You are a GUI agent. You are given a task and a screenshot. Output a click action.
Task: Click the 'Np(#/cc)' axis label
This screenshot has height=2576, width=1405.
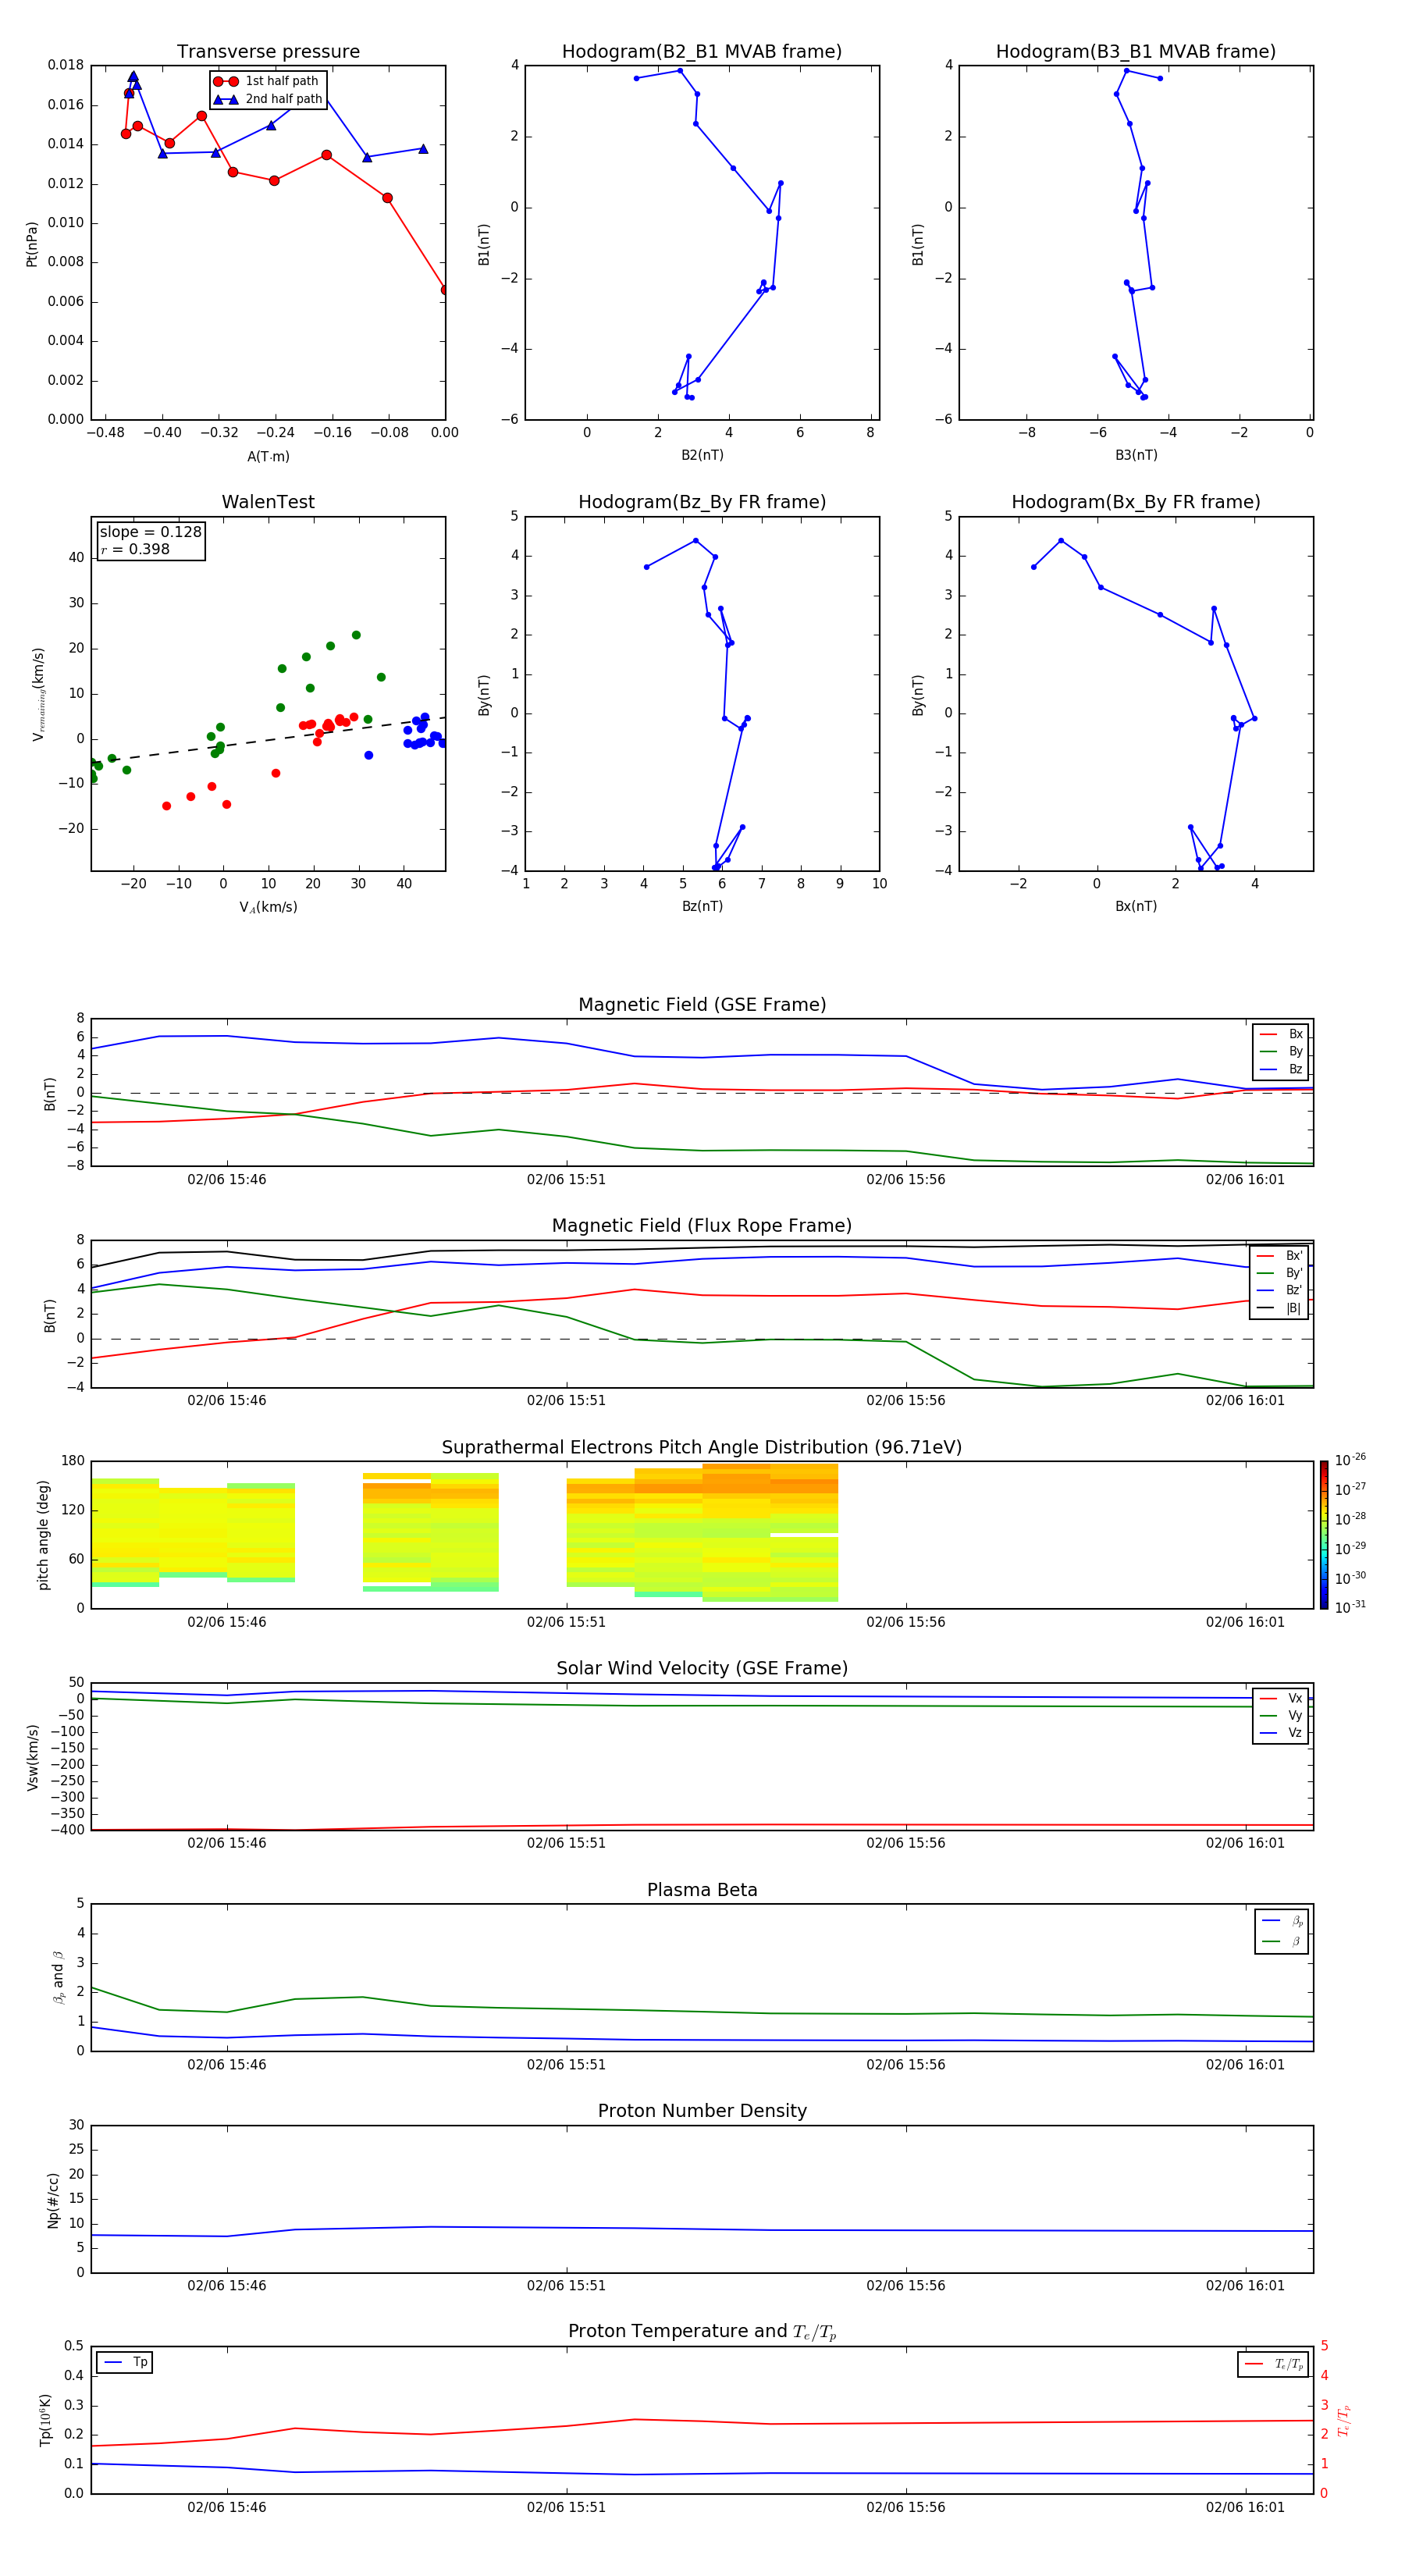53,2200
